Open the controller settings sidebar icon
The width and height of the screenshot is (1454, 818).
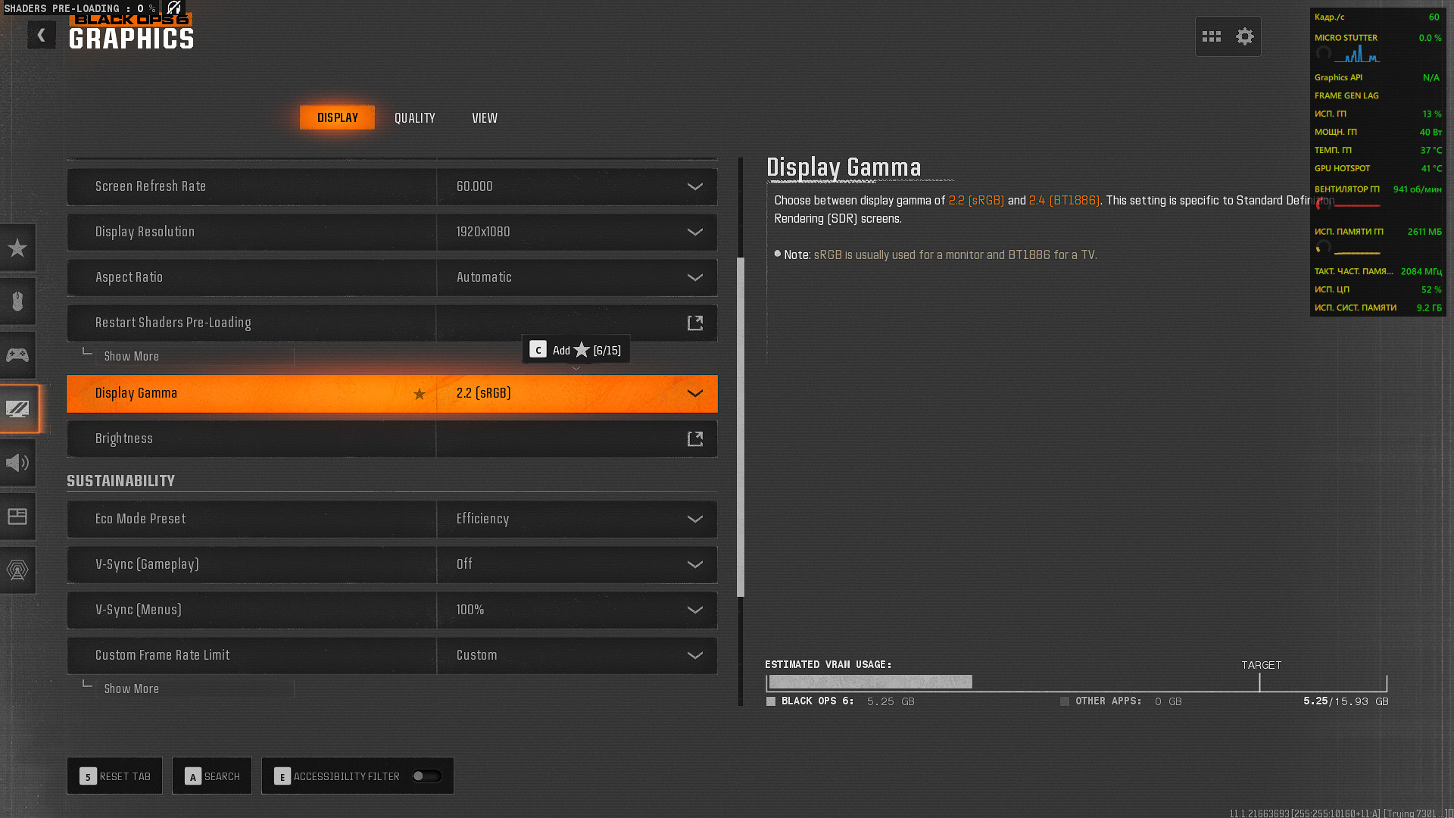[x=17, y=355]
